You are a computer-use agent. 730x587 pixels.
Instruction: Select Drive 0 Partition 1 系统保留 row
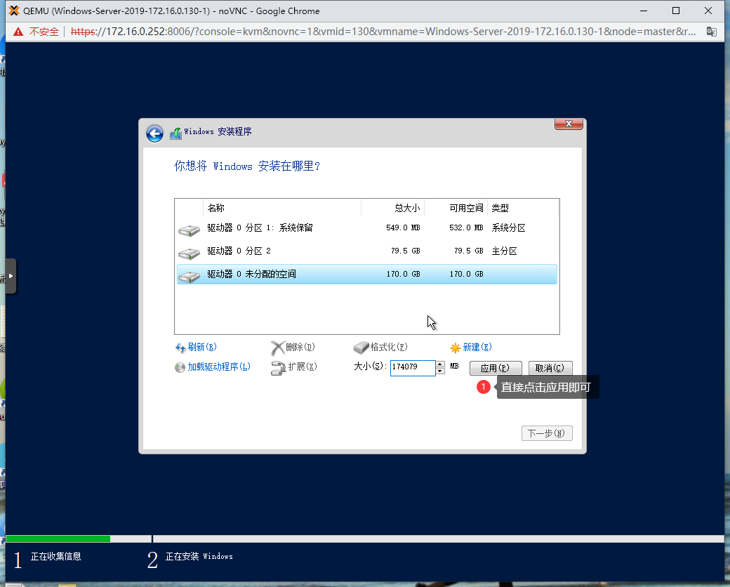click(367, 227)
